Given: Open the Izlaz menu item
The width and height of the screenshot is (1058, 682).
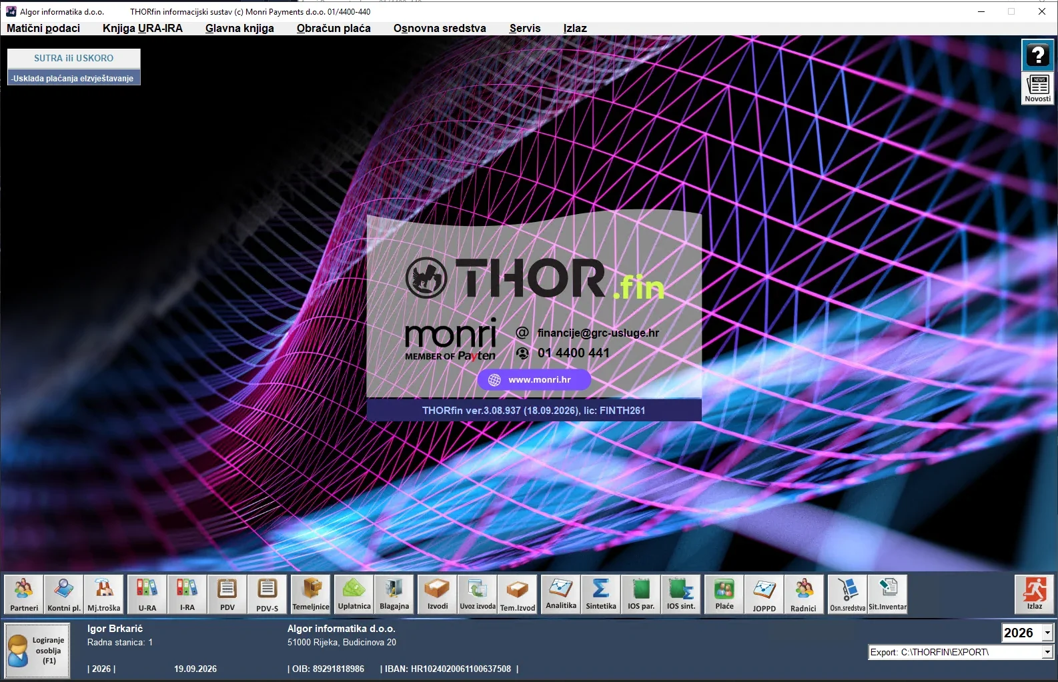Looking at the screenshot, I should click(x=575, y=28).
